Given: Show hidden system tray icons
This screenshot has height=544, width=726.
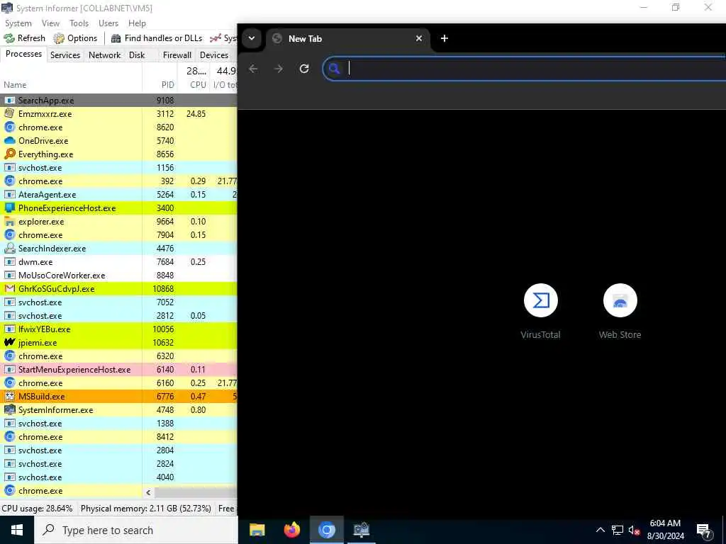Looking at the screenshot, I should [600, 530].
